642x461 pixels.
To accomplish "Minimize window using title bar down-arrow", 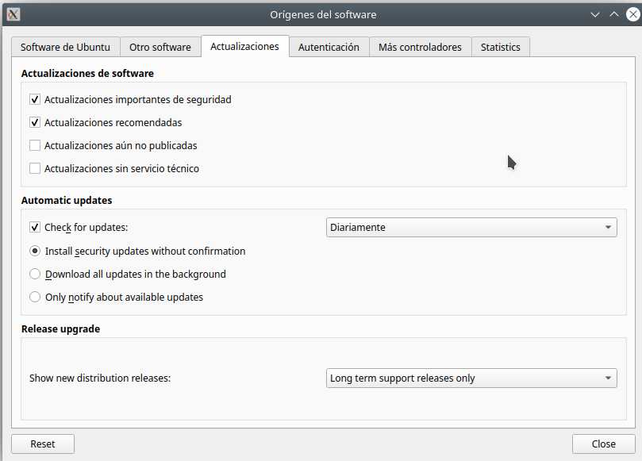I will point(596,14).
